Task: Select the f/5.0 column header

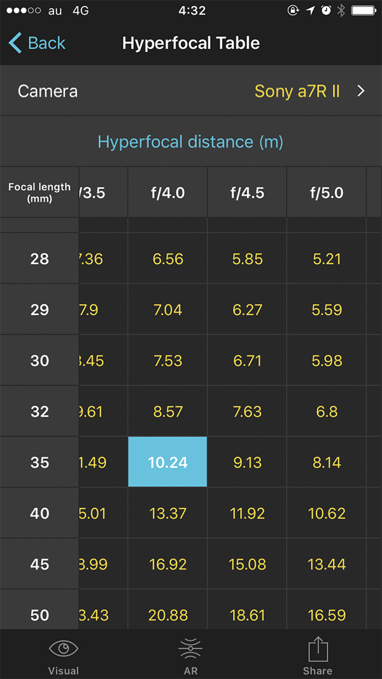Action: pos(327,192)
